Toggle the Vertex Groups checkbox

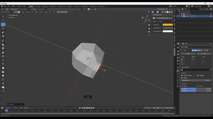(x=182, y=75)
